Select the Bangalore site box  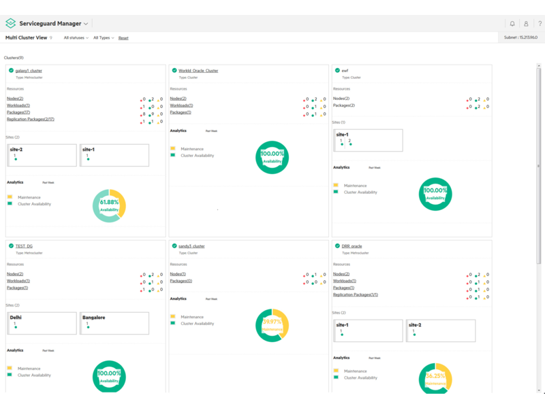[114, 324]
